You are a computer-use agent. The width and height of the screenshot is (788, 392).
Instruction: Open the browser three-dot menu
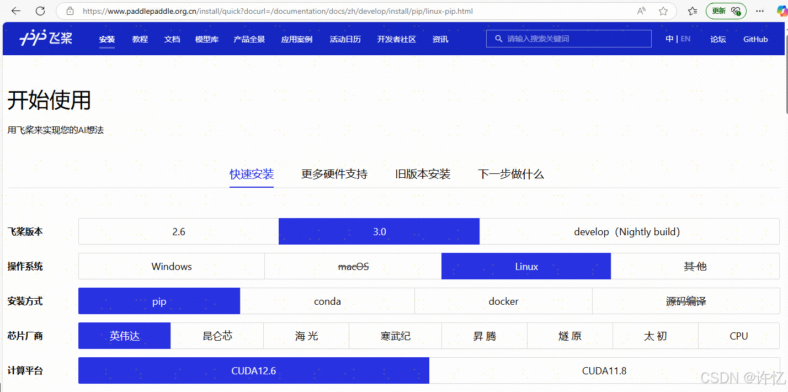pos(761,11)
